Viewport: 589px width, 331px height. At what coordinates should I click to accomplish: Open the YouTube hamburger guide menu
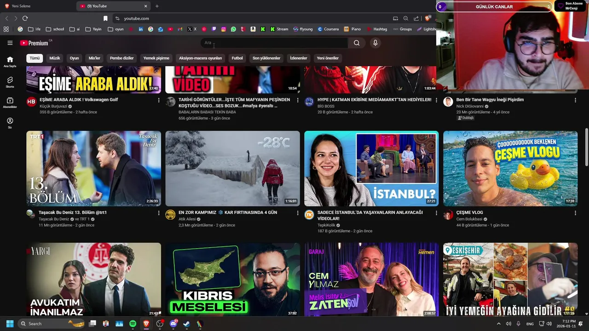tap(10, 43)
